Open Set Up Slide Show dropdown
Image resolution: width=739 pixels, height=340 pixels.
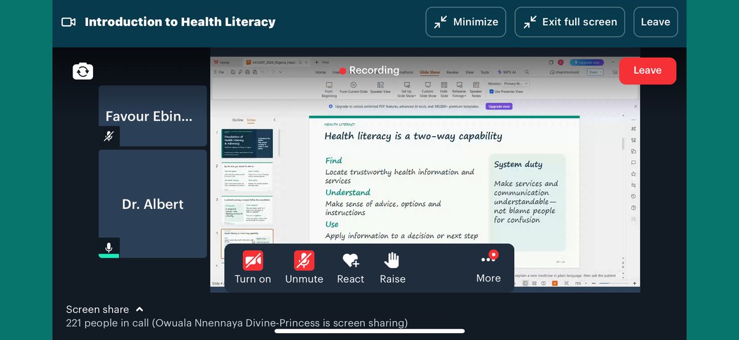click(x=406, y=89)
